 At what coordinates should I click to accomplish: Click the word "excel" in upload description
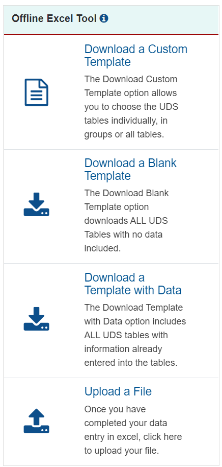pyautogui.click(x=128, y=437)
